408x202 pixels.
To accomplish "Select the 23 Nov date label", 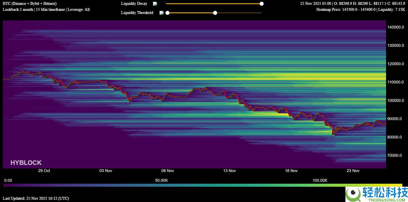I will [x=353, y=171].
